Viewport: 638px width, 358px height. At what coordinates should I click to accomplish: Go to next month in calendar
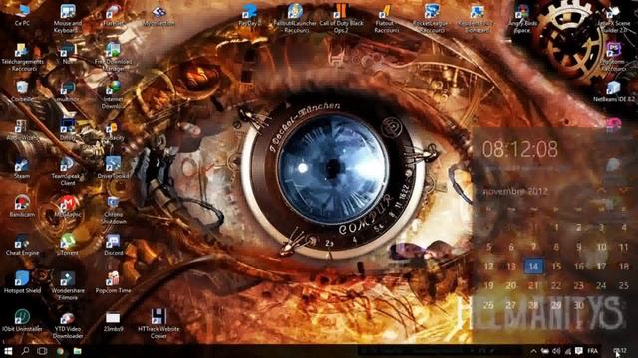623,191
